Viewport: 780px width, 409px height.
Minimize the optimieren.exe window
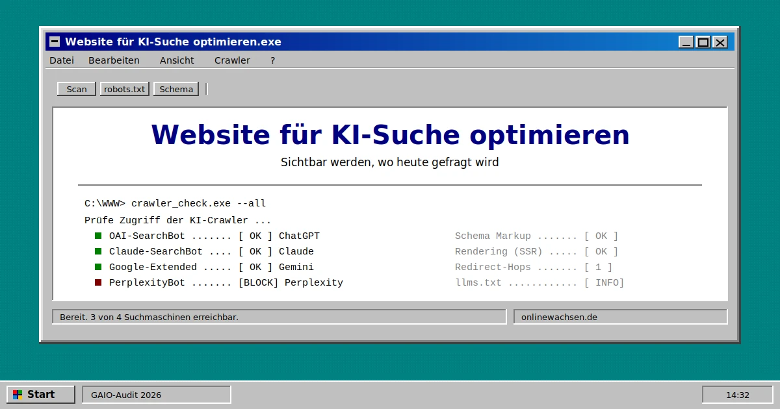pyautogui.click(x=686, y=42)
